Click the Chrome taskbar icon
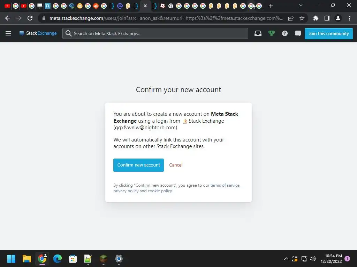357x267 pixels. coord(42,259)
